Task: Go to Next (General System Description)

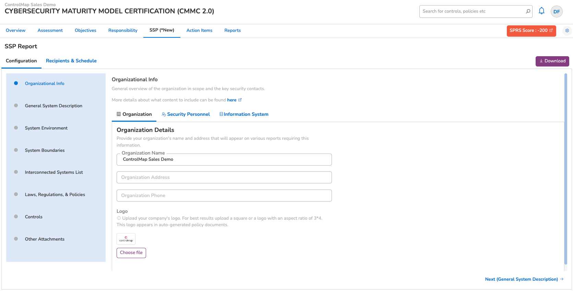Action: click(524, 279)
